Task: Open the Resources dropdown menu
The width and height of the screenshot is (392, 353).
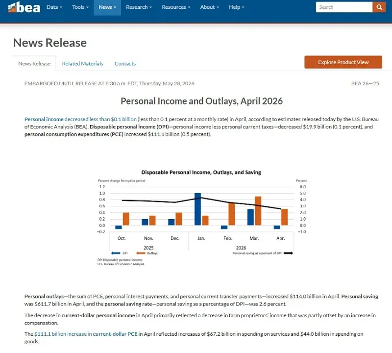Action: 176,7
